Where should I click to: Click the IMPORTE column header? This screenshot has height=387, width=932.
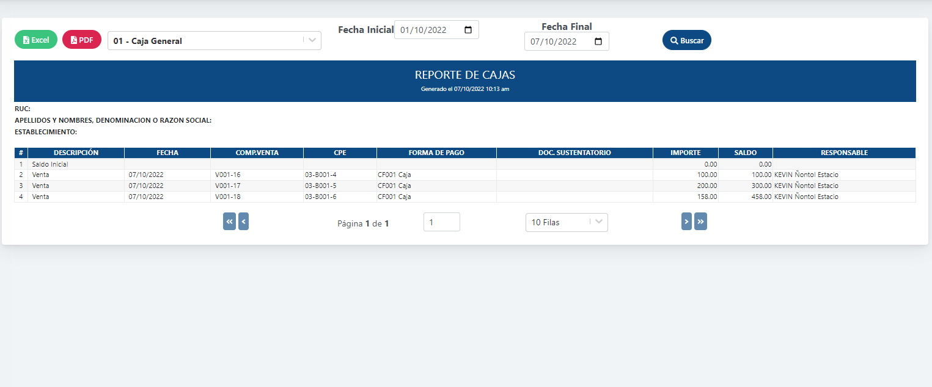(685, 153)
